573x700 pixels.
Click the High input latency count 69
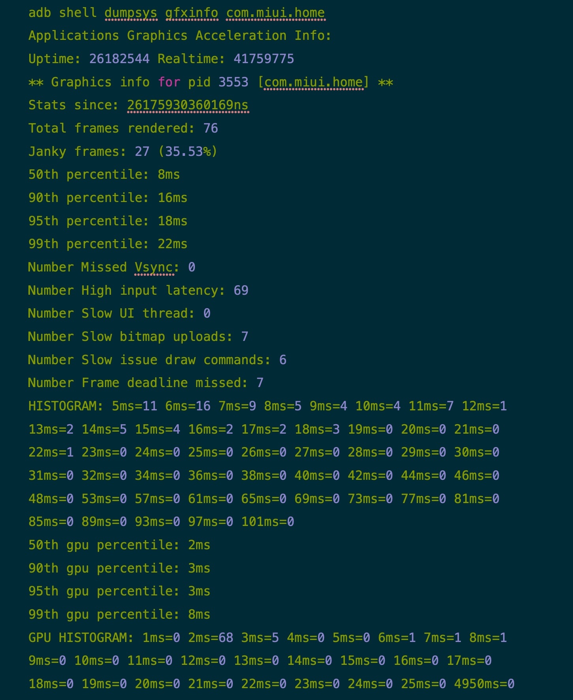pyautogui.click(x=241, y=290)
